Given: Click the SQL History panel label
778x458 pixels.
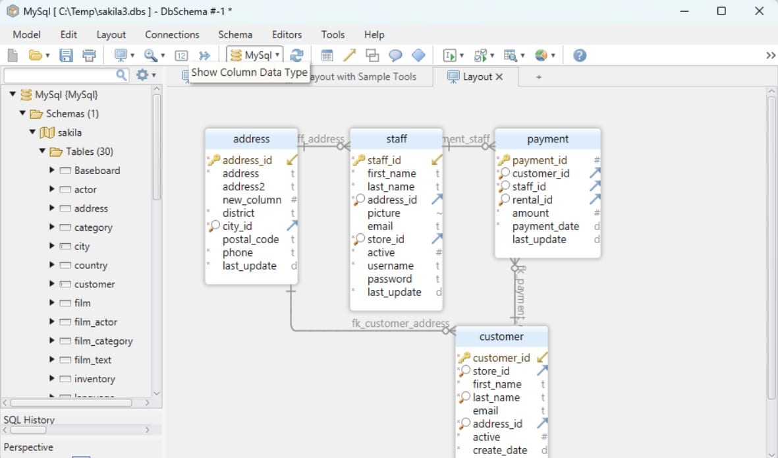Looking at the screenshot, I should coord(29,419).
